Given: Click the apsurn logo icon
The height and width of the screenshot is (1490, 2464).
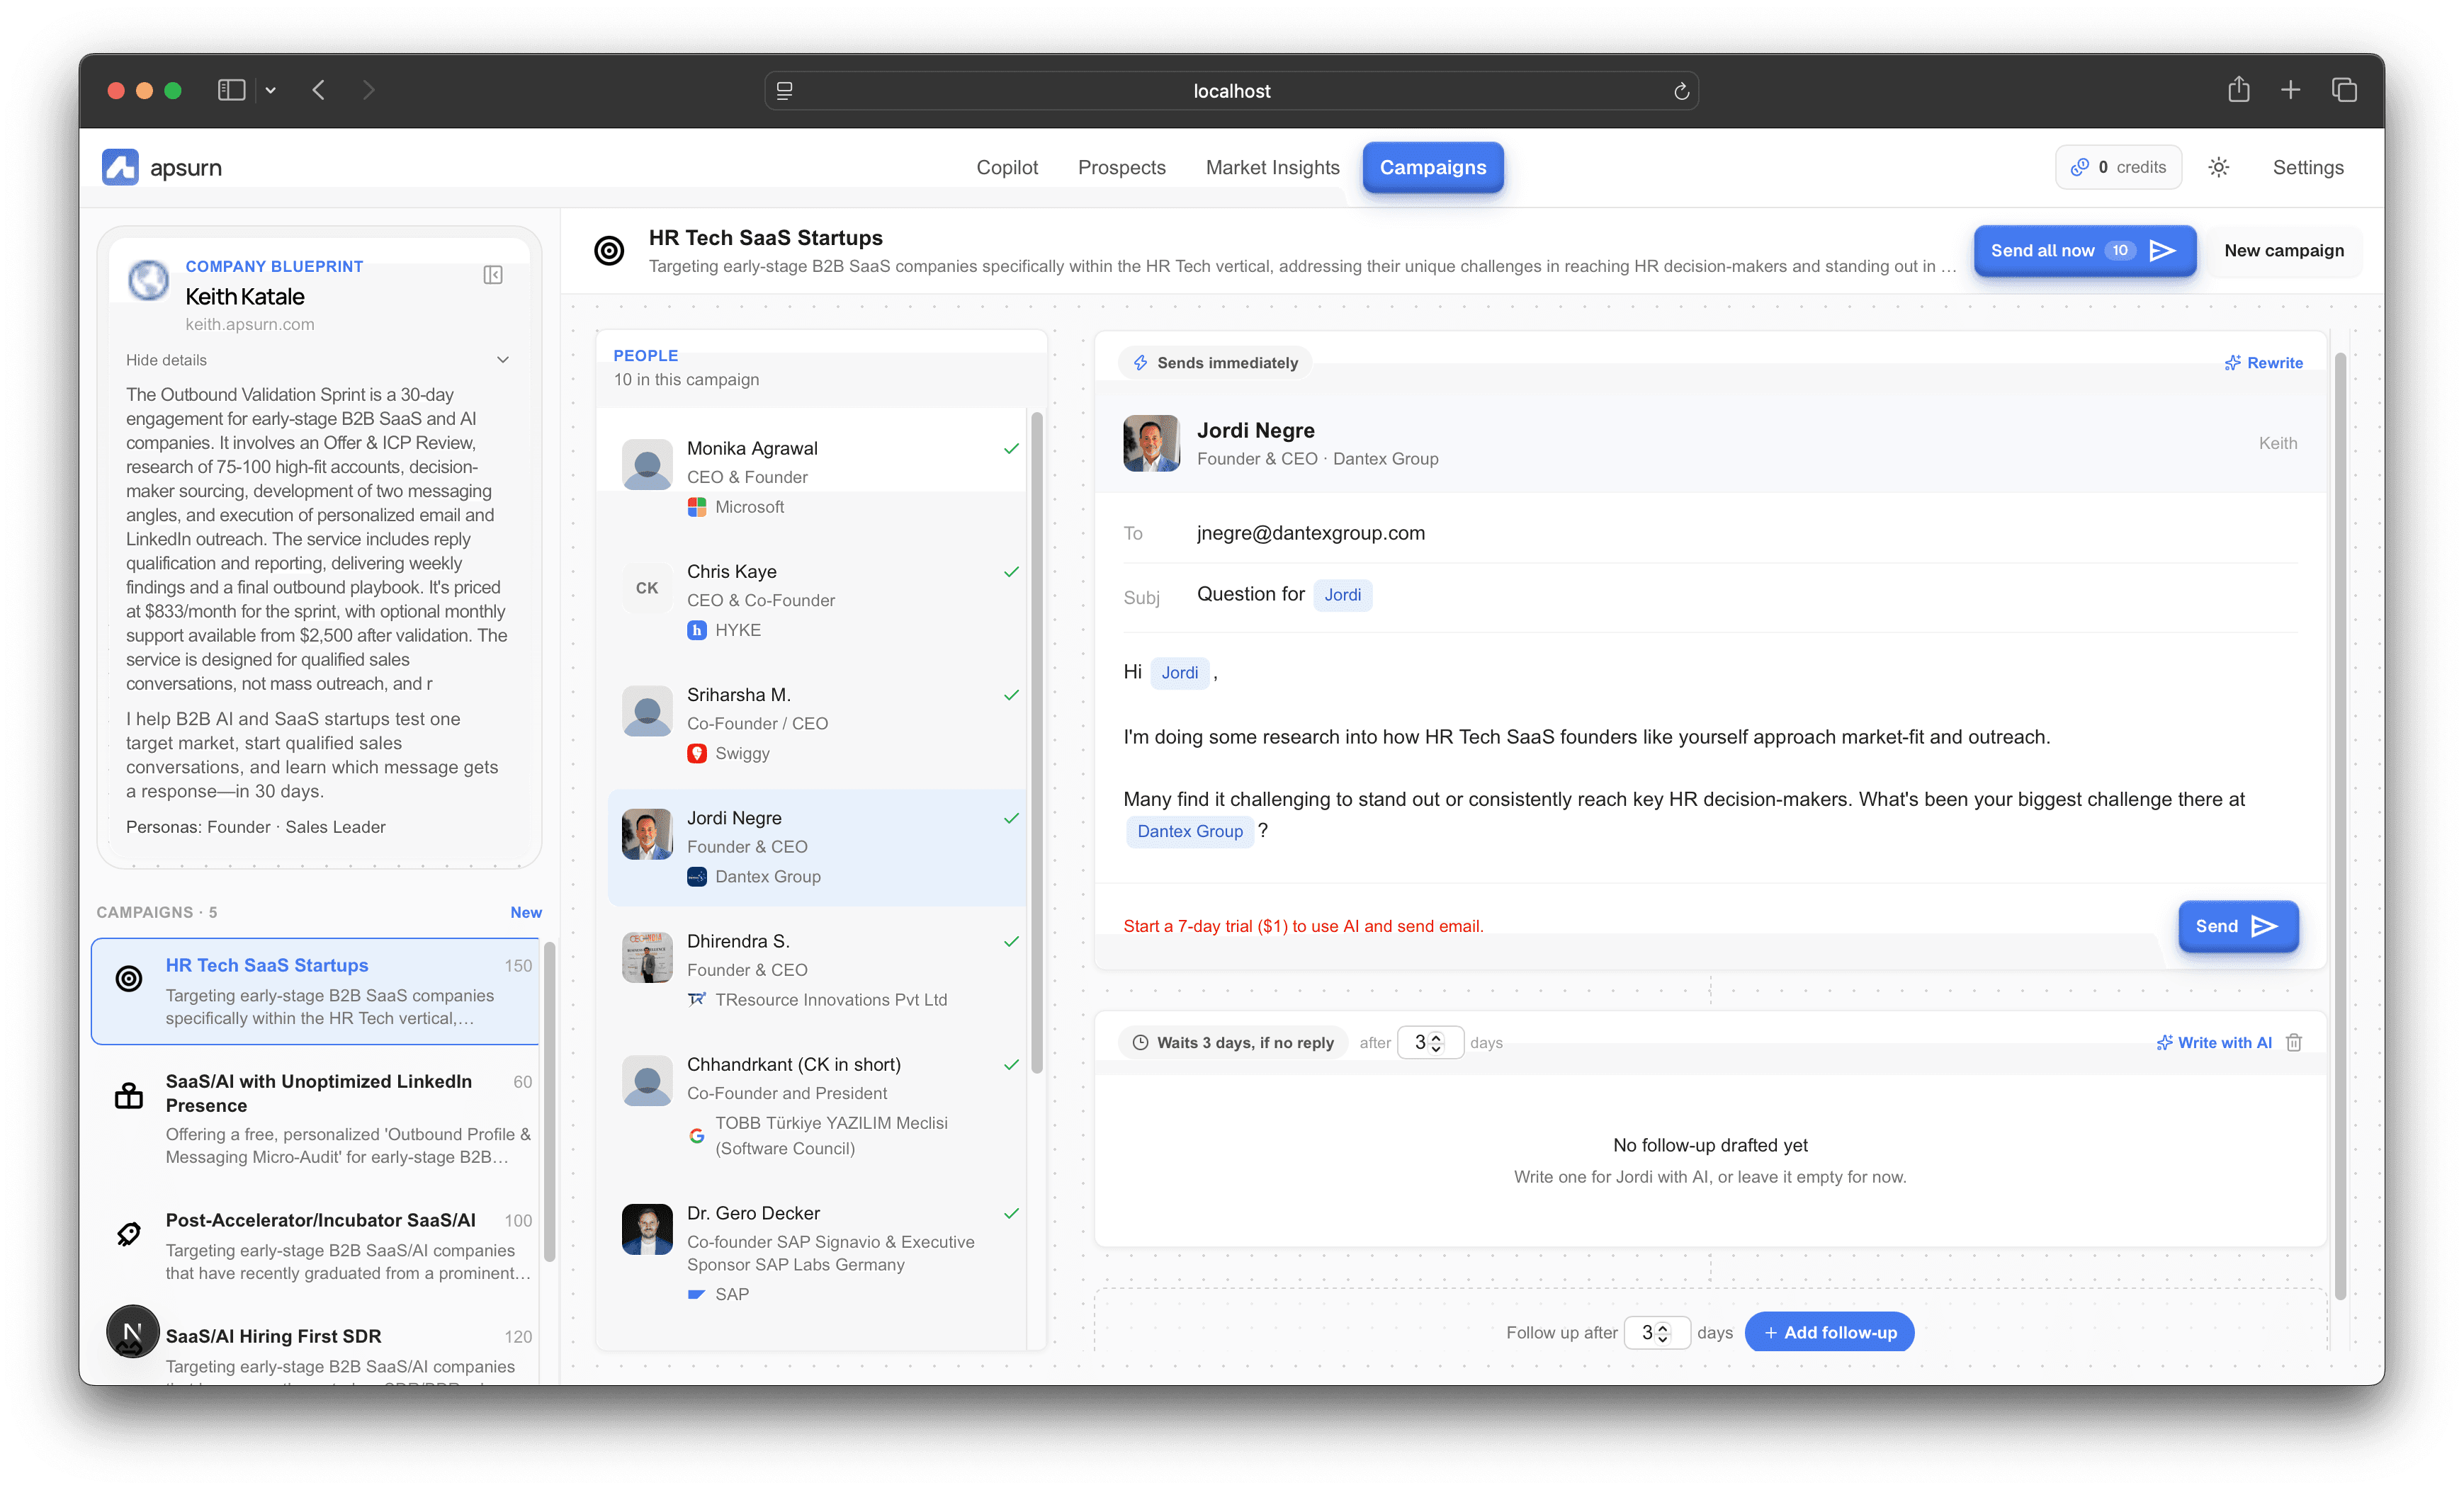Looking at the screenshot, I should 120,167.
